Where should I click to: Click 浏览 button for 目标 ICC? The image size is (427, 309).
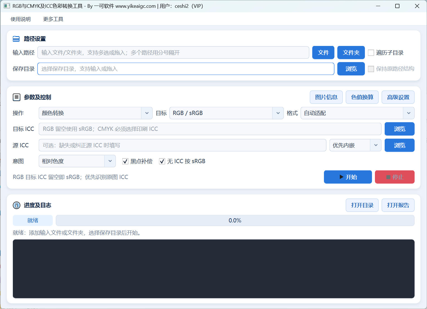[399, 129]
